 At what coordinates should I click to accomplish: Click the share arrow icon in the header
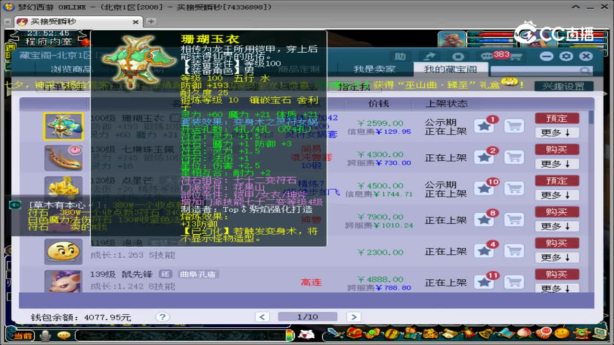point(430,57)
